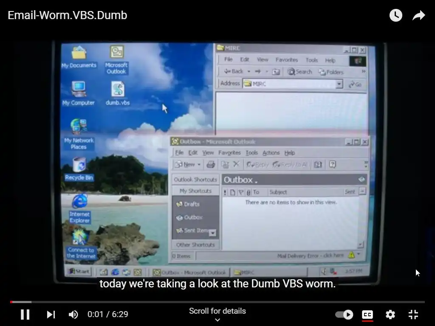Open the Tools menu in MIRC window

[311, 60]
